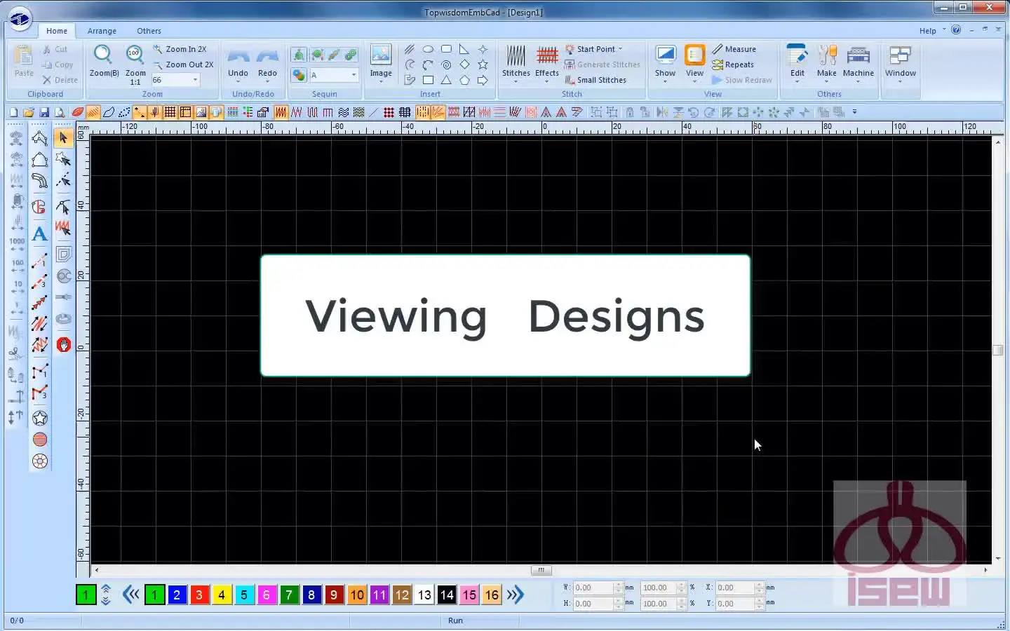This screenshot has width=1010, height=631.
Task: Open the Stitches tool in ribbon
Action: click(516, 64)
